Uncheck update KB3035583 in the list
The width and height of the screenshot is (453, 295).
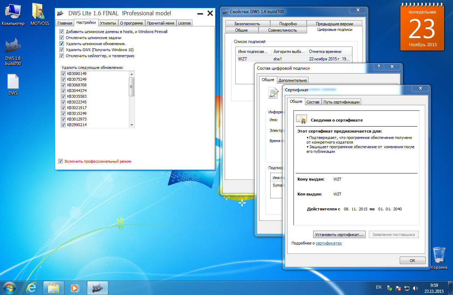point(64,96)
